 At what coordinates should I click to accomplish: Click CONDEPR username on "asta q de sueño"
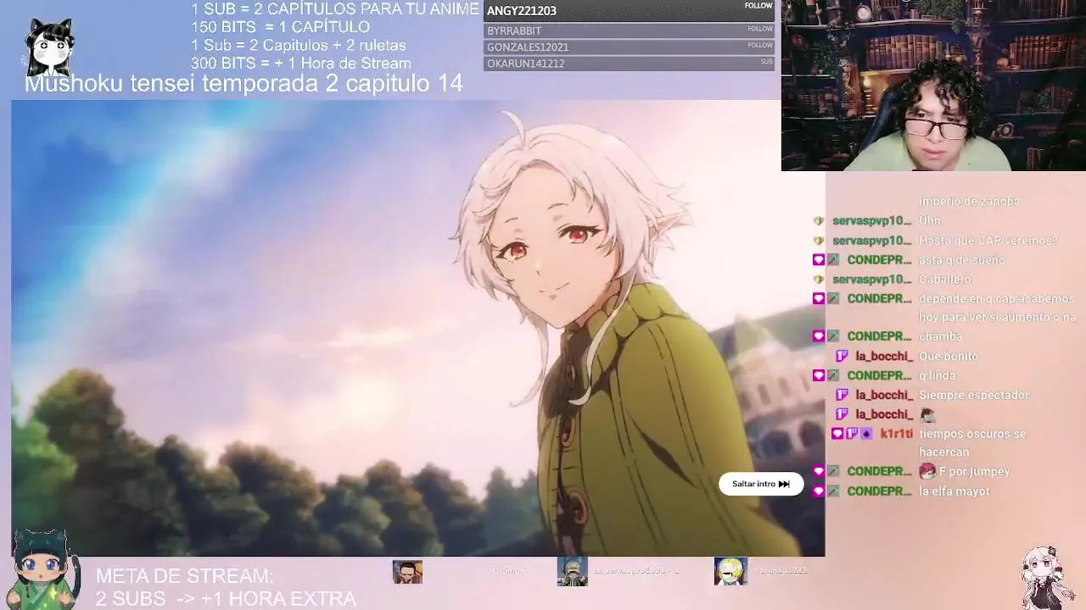(879, 260)
